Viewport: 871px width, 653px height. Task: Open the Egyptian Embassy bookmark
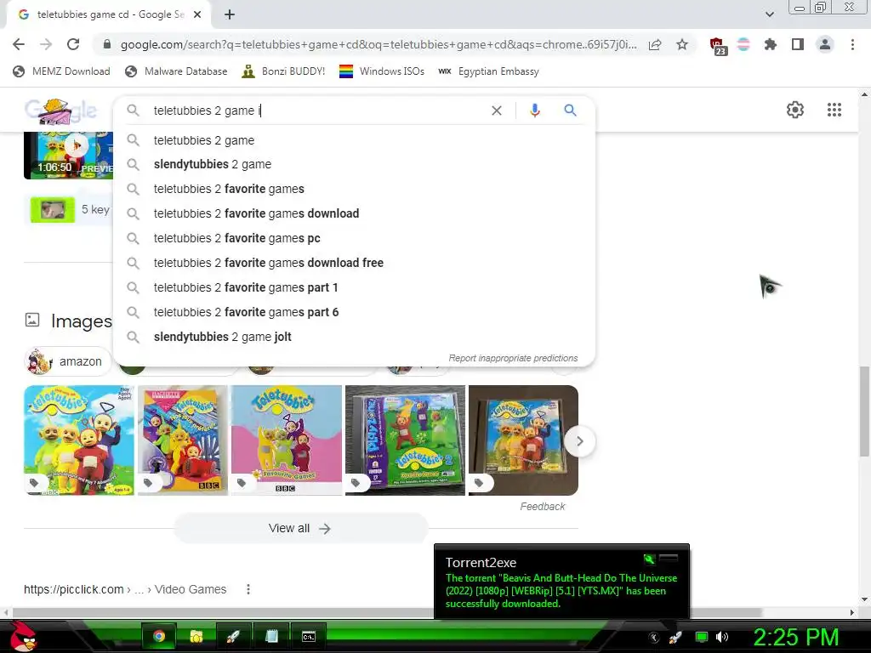coord(489,71)
